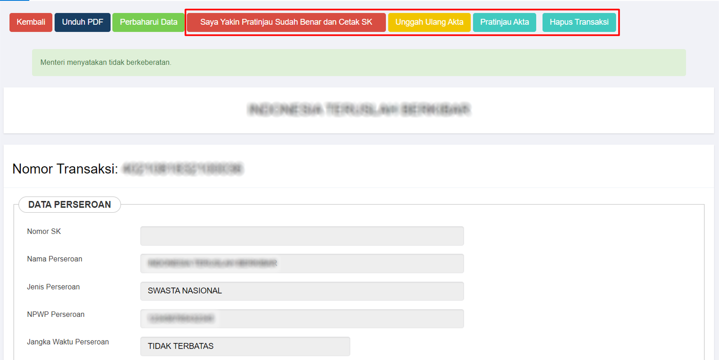Click the Nomor Transaksi heading text
719x360 pixels.
(x=65, y=168)
